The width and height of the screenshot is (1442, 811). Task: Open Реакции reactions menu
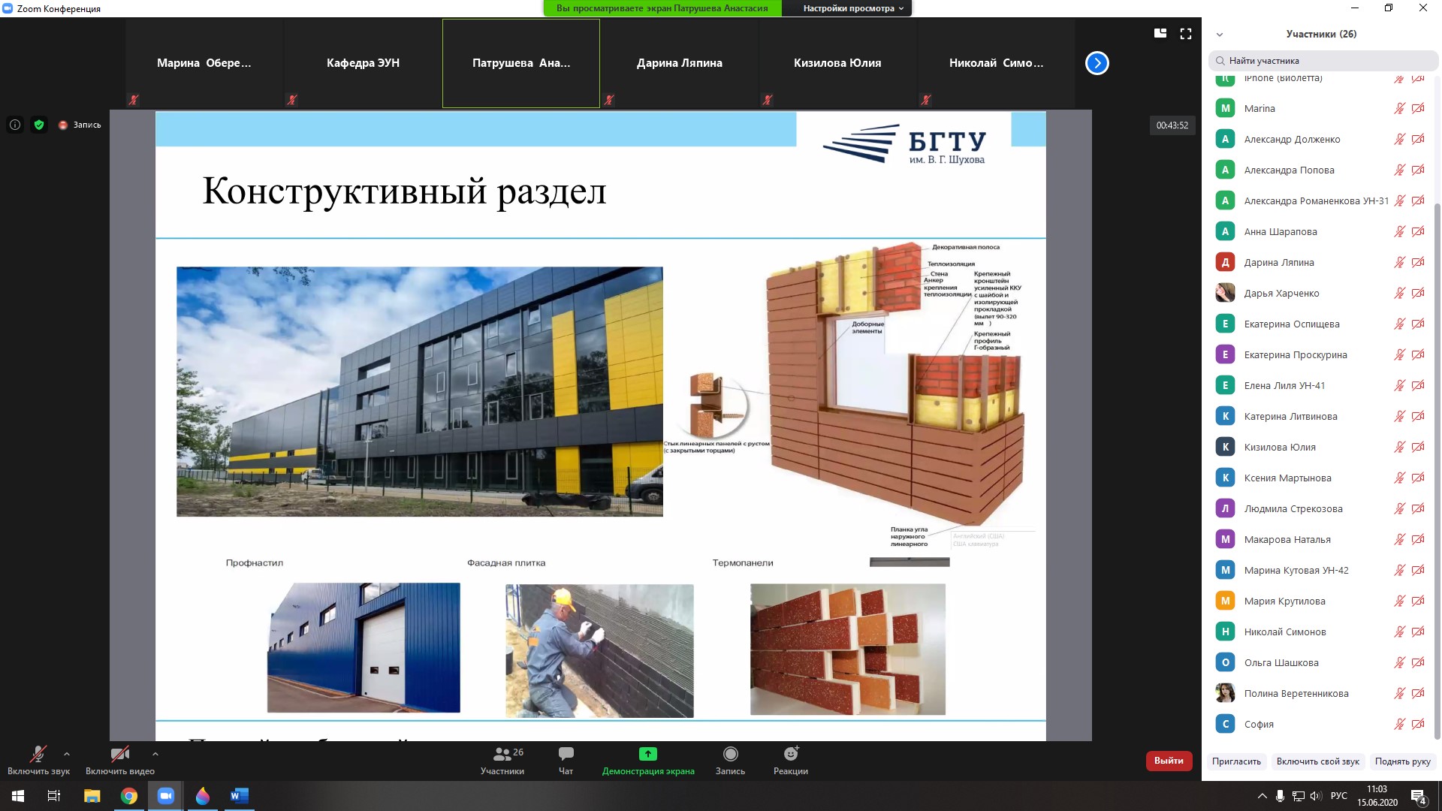click(x=791, y=760)
